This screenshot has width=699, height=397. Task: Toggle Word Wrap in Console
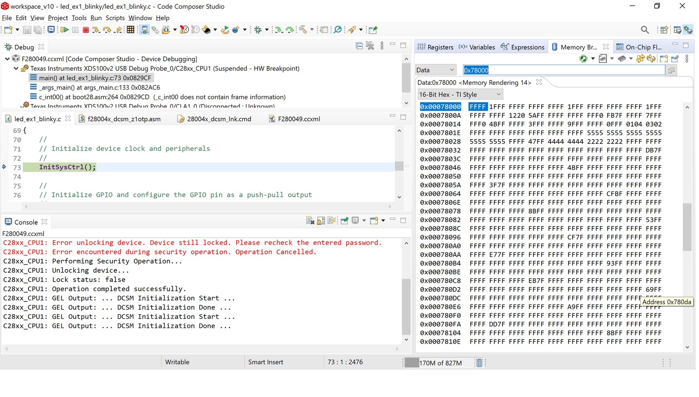pos(331,221)
